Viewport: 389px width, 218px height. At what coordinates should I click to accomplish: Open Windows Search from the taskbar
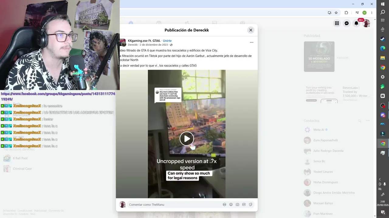383,12
